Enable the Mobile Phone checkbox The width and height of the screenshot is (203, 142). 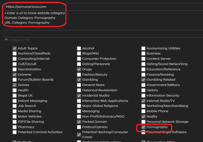point(143,111)
